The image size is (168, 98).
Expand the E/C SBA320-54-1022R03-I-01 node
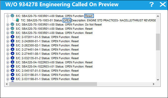click(x=8, y=66)
